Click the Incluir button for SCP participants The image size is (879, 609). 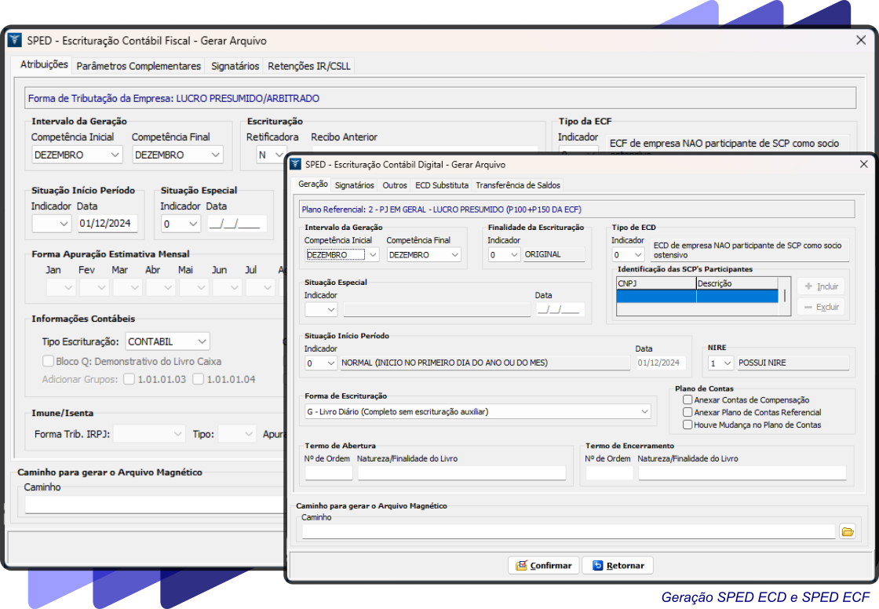coord(821,286)
